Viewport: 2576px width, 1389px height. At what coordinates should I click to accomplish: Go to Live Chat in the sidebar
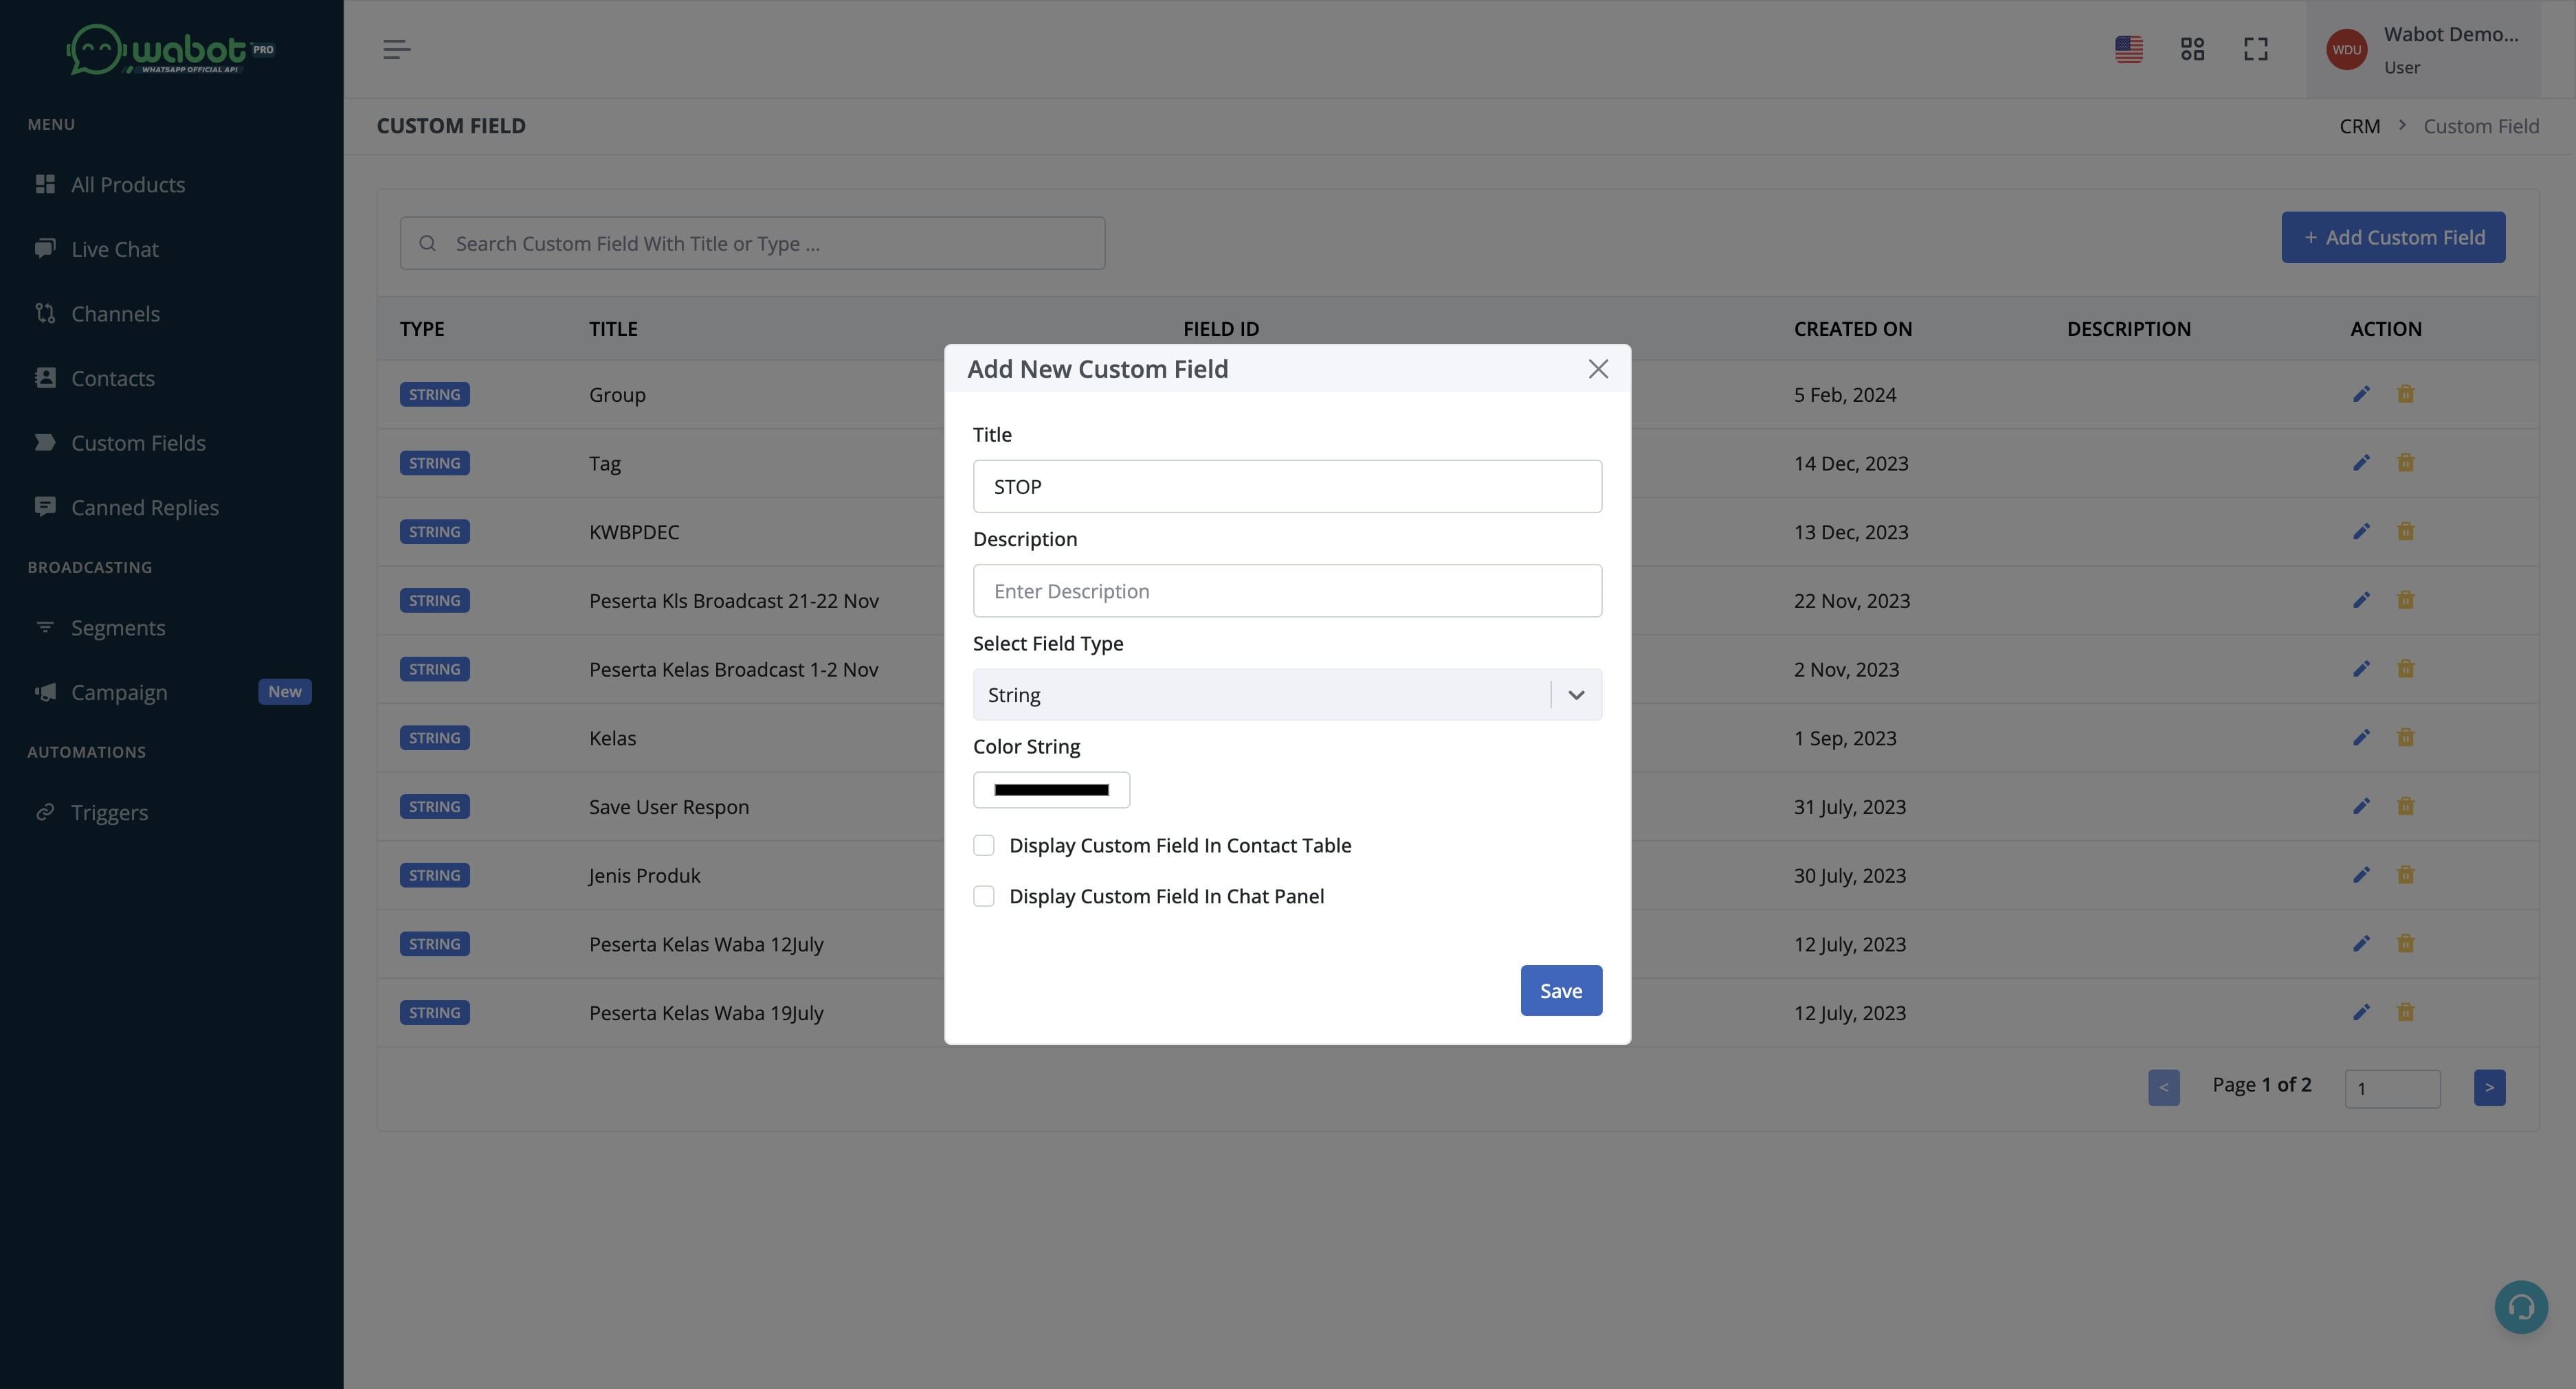pyautogui.click(x=114, y=249)
